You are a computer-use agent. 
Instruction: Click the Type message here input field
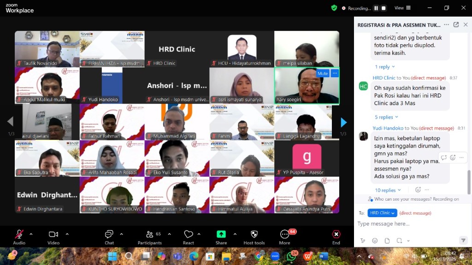(x=406, y=224)
